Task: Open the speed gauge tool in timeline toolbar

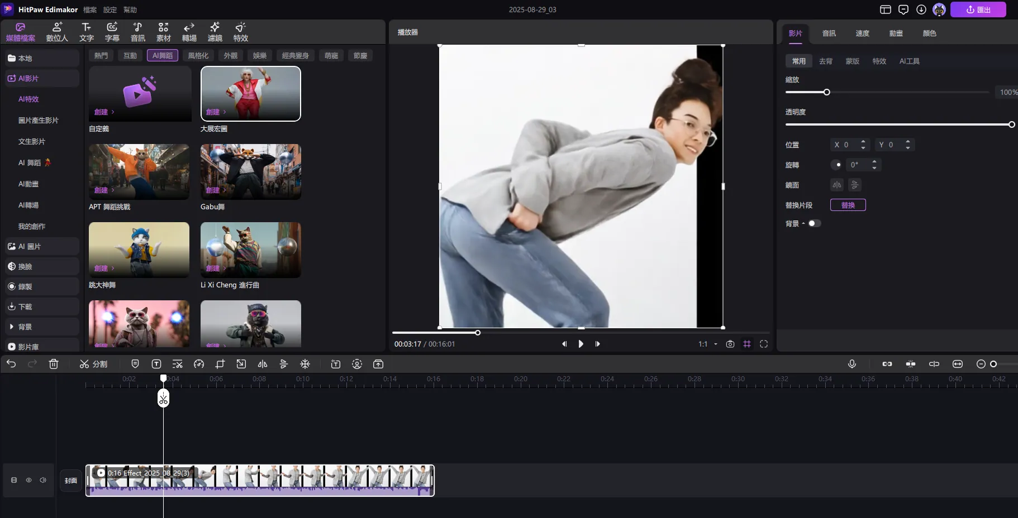Action: click(199, 364)
